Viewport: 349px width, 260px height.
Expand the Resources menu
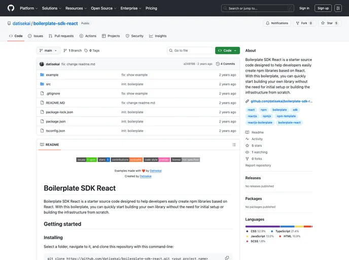pos(76,8)
